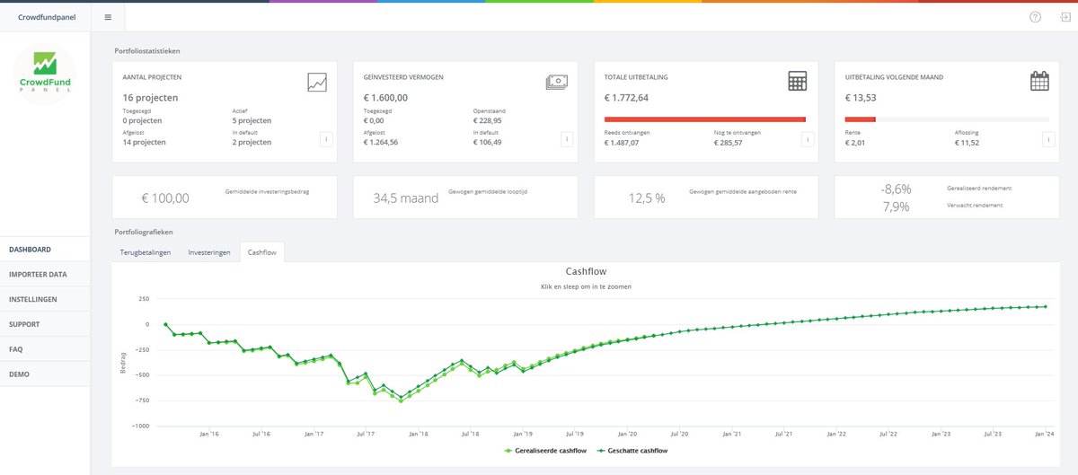Toggle Geschatte cashflow legend series
Viewport: 1078px width, 475px height.
tap(633, 450)
